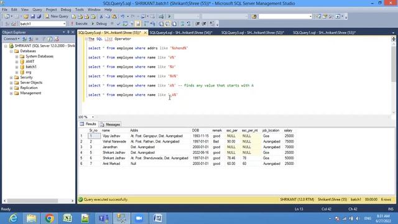Image resolution: width=398 pixels, height=224 pixels.
Task: Select the Results tab
Action: 88,124
